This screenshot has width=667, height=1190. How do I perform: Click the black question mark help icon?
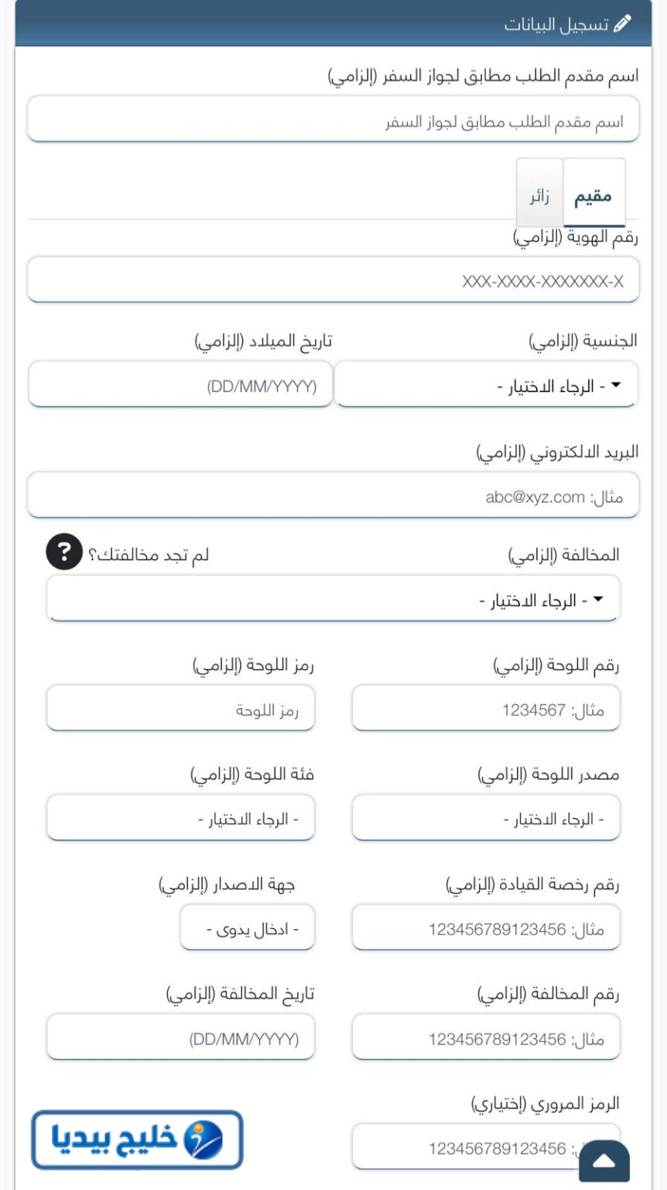(64, 552)
